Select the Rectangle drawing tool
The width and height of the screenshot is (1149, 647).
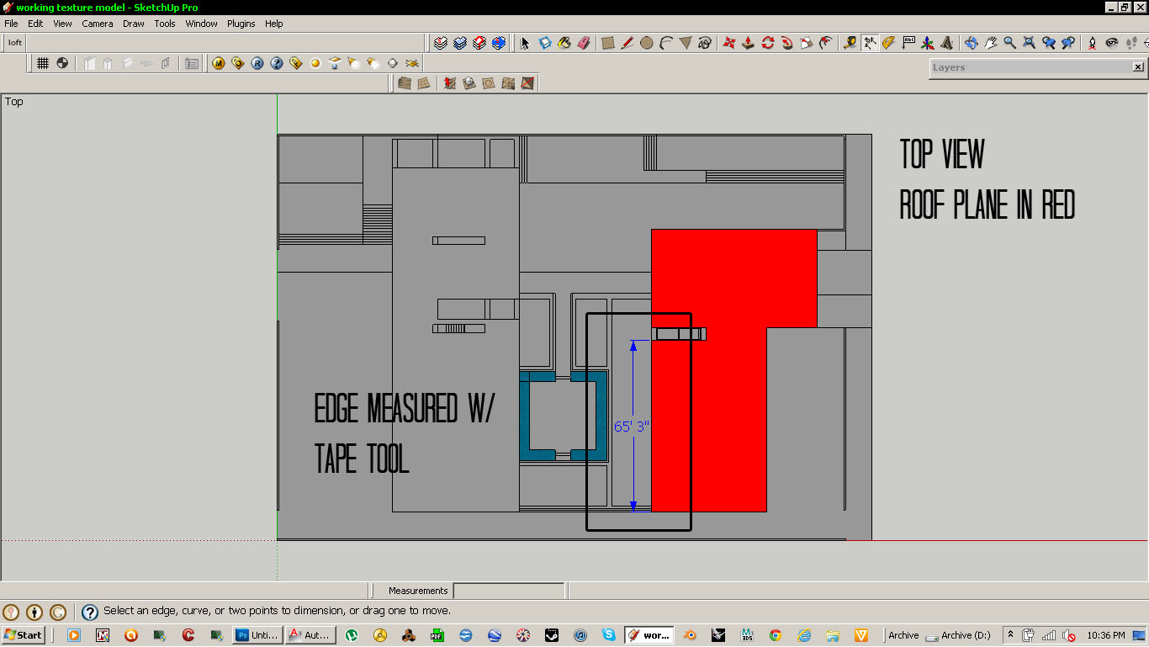coord(607,43)
